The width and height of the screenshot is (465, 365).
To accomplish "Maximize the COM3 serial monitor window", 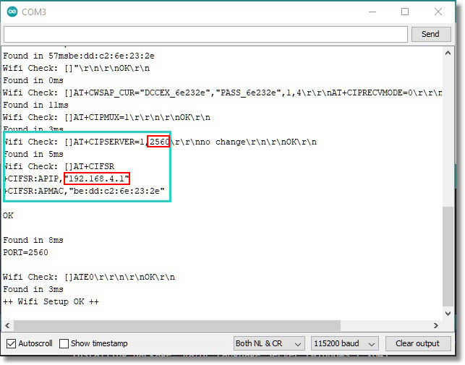I will pyautogui.click(x=405, y=12).
